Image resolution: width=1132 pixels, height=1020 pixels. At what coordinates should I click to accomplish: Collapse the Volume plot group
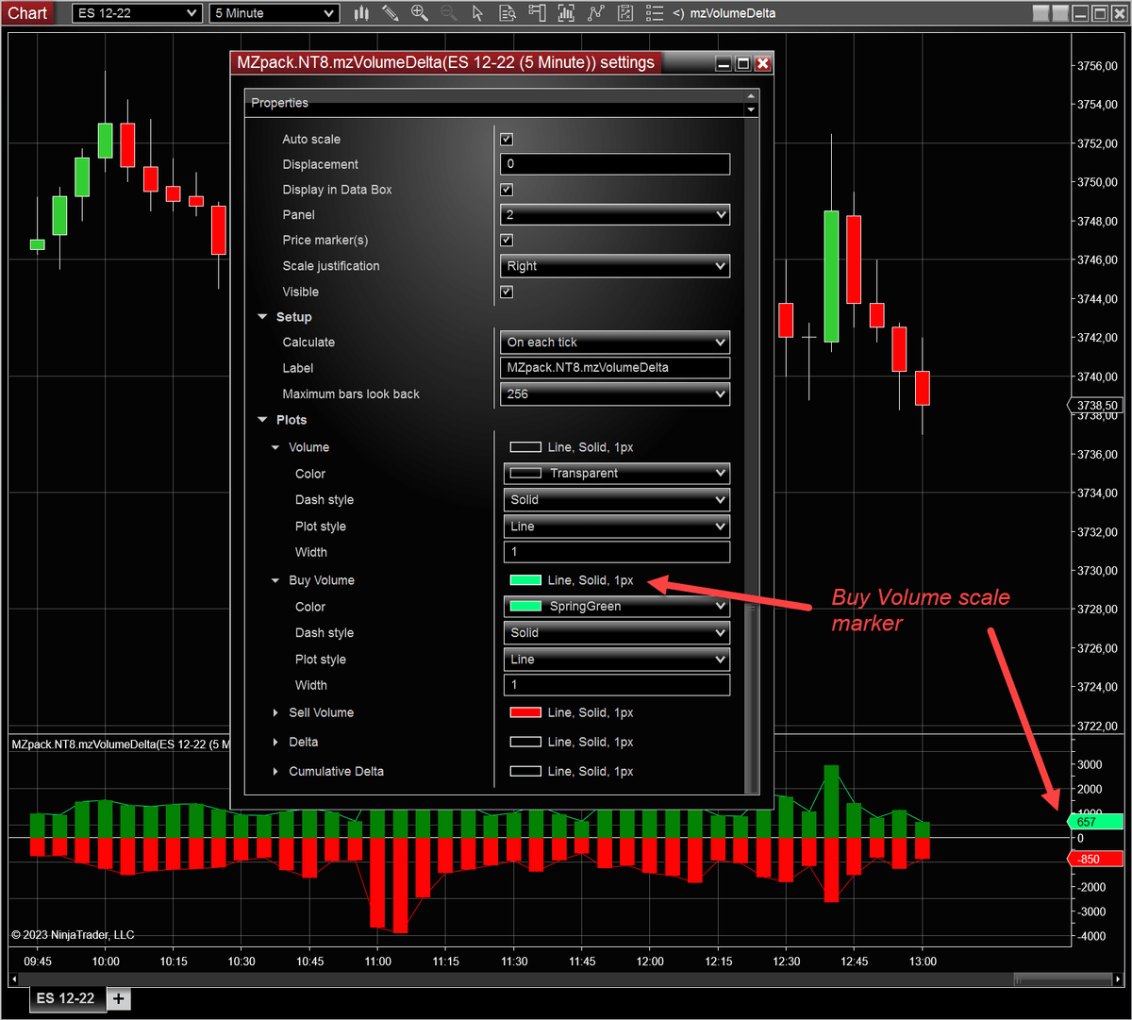(x=275, y=447)
